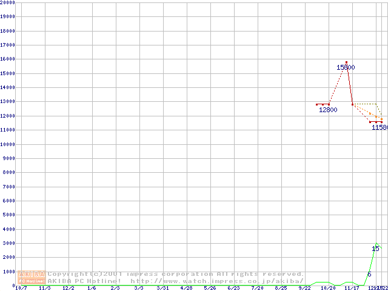Click the 13000 y-axis label
Image resolution: width=388 pixels, height=291 pixels.
pos(8,102)
